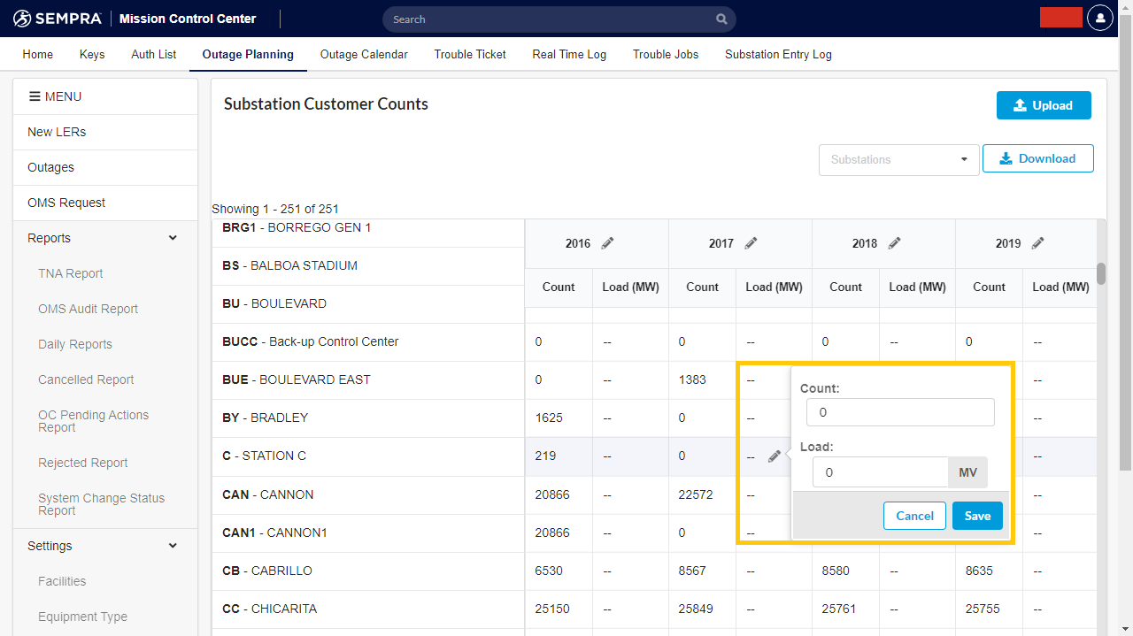The height and width of the screenshot is (636, 1133).
Task: Collapse the Reports section
Action: coord(173,238)
